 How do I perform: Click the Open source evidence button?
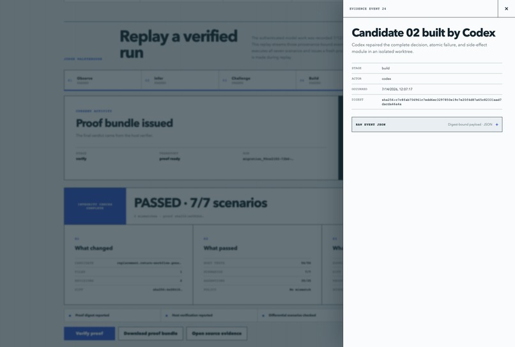click(x=217, y=333)
